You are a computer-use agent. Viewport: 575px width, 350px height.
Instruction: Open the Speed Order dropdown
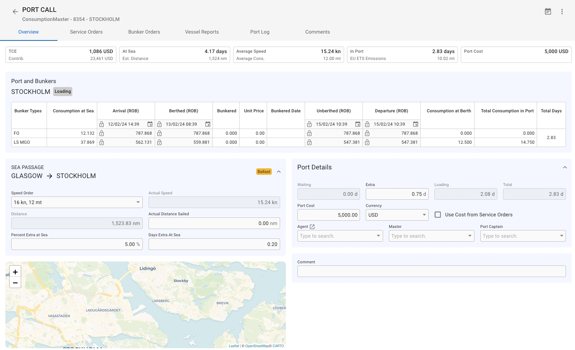tap(77, 202)
